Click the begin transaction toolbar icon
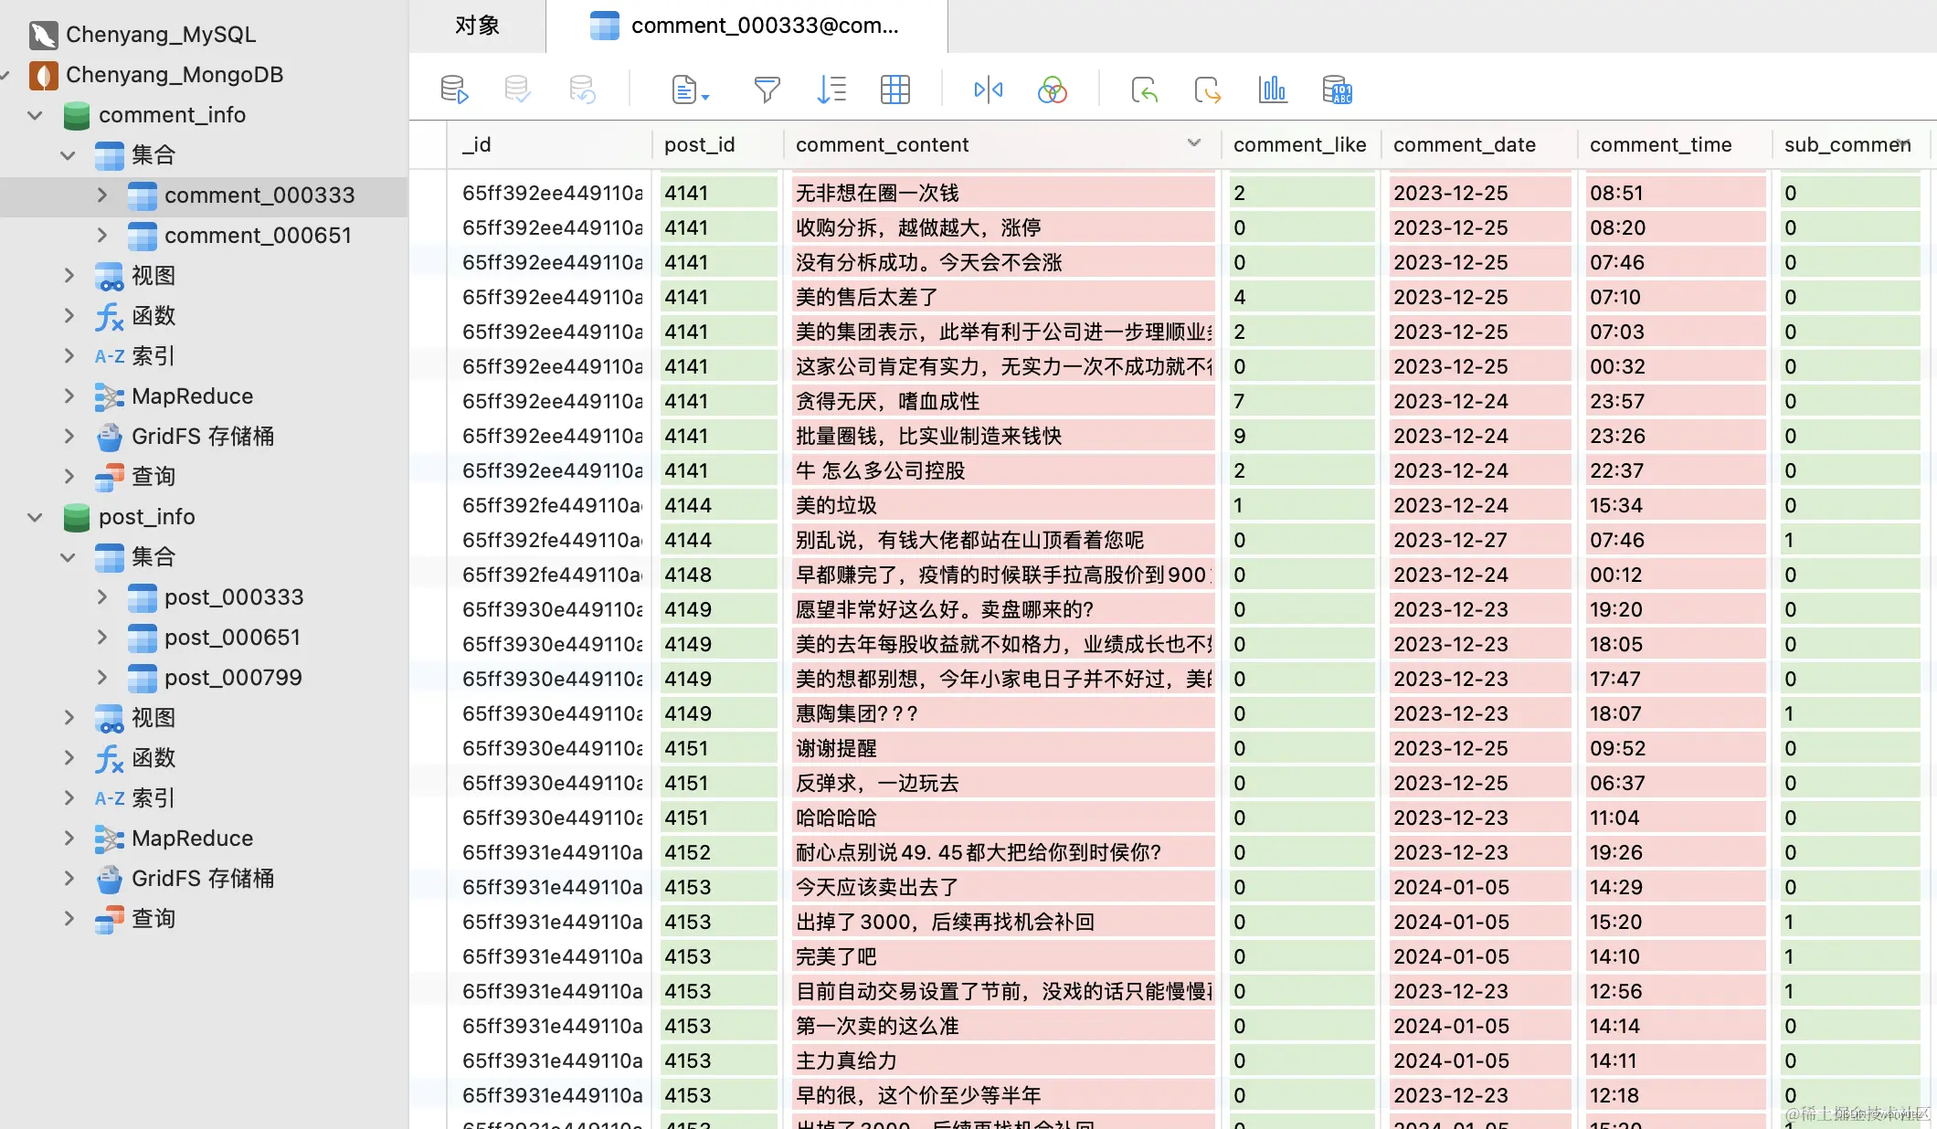 (454, 90)
